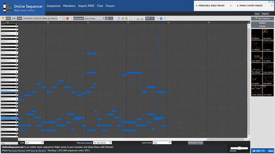This screenshot has height=154, width=275.
Task: Click the scissors cut icon
Action: click(122, 18)
